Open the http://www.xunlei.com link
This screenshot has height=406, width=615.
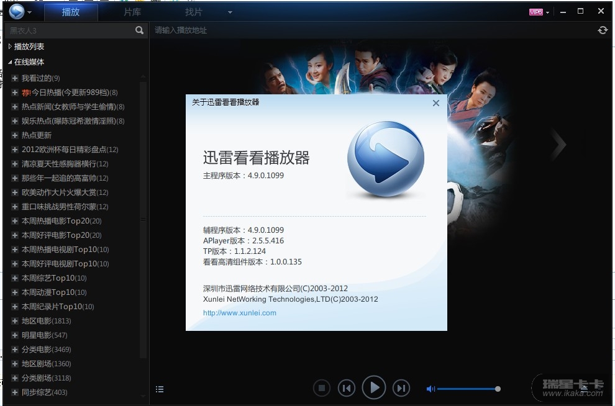[240, 313]
